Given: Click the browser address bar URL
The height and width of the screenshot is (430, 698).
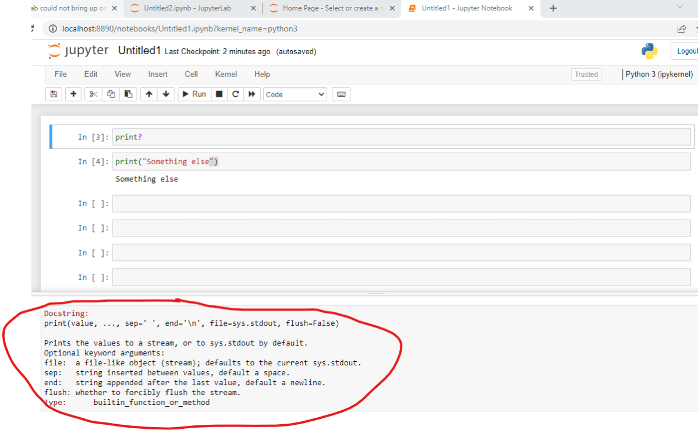Looking at the screenshot, I should [x=180, y=29].
